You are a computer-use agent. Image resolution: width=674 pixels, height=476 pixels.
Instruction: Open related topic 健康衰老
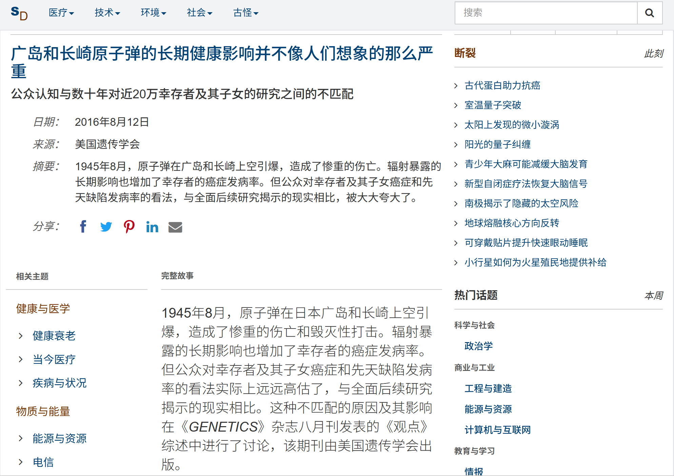point(54,336)
